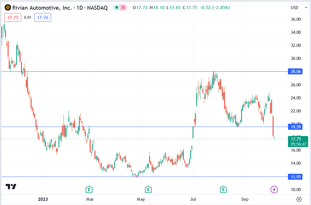This screenshot has width=311, height=205.
Task: Click the blue 17.76 buy price button
Action: click(x=43, y=17)
